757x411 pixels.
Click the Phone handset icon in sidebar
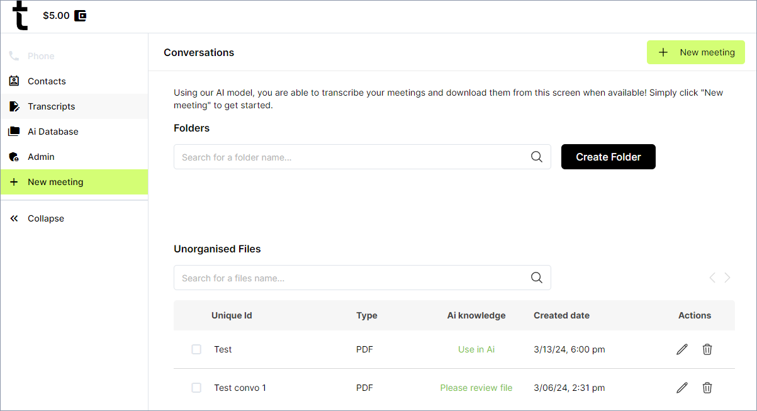(14, 56)
